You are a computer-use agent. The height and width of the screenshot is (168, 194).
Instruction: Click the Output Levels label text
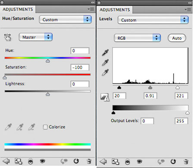coord(125,120)
